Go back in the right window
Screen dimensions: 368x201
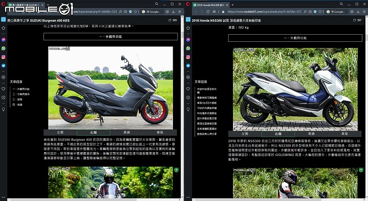point(195,12)
